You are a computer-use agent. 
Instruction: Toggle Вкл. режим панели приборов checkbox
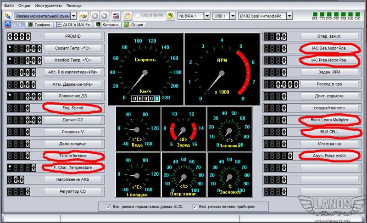pyautogui.click(x=196, y=206)
